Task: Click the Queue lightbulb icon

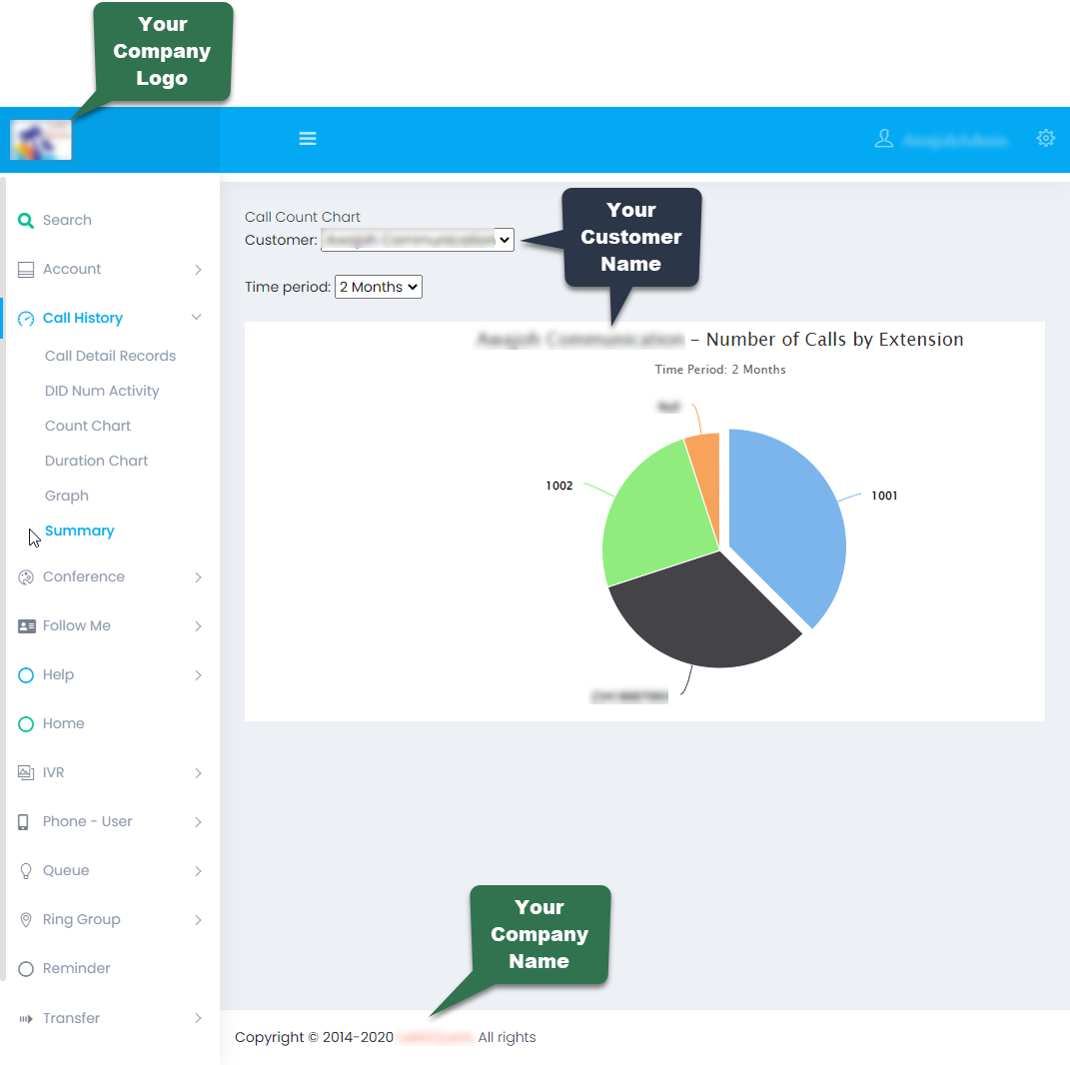Action: coord(26,871)
